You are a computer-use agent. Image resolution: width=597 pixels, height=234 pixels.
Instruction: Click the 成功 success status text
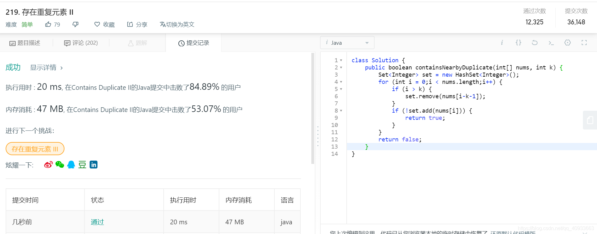(13, 67)
